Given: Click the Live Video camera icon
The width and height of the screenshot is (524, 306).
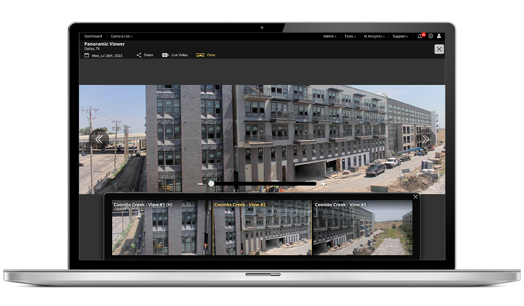Looking at the screenshot, I should click(165, 55).
